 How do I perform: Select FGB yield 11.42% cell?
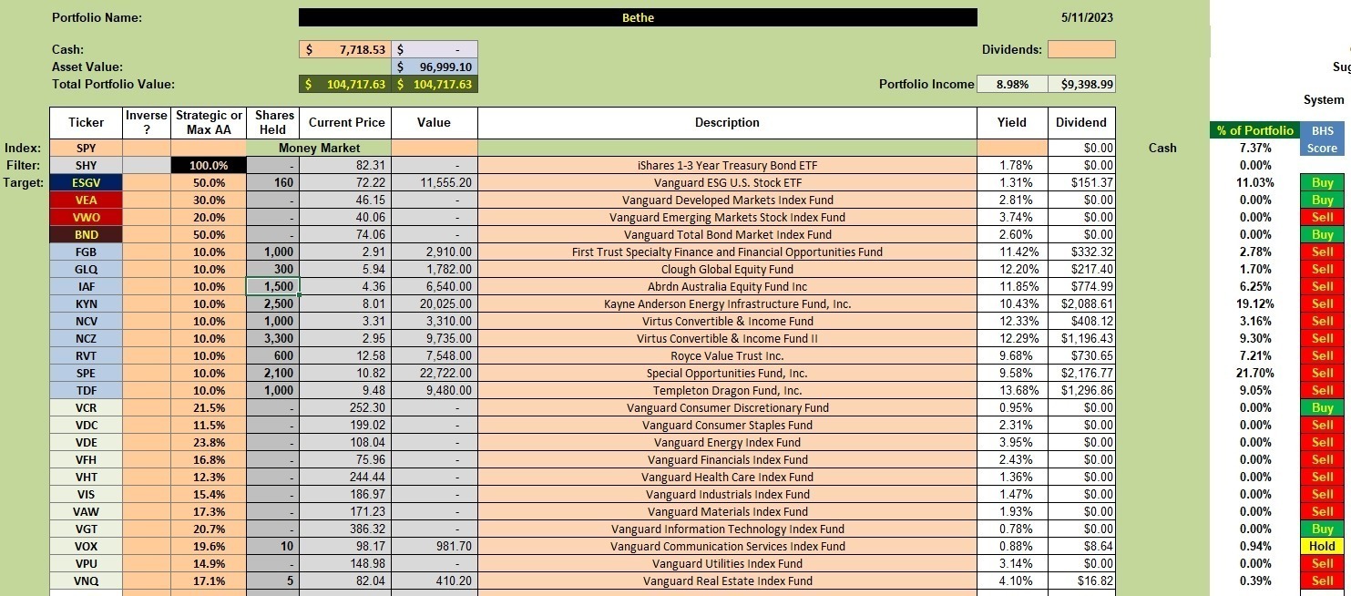click(1012, 252)
